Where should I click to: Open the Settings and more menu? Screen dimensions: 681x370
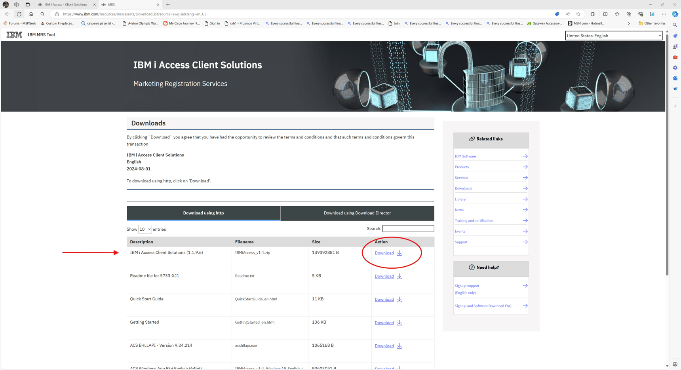click(665, 14)
